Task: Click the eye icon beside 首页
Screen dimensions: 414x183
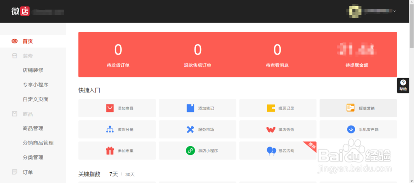Action: 15,41
